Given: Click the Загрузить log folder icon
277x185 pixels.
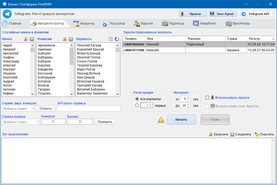Looking at the screenshot, I should point(211,134).
